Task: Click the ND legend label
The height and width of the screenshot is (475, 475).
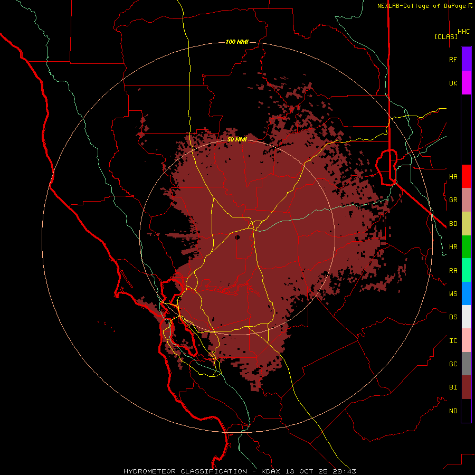Action: (x=453, y=411)
